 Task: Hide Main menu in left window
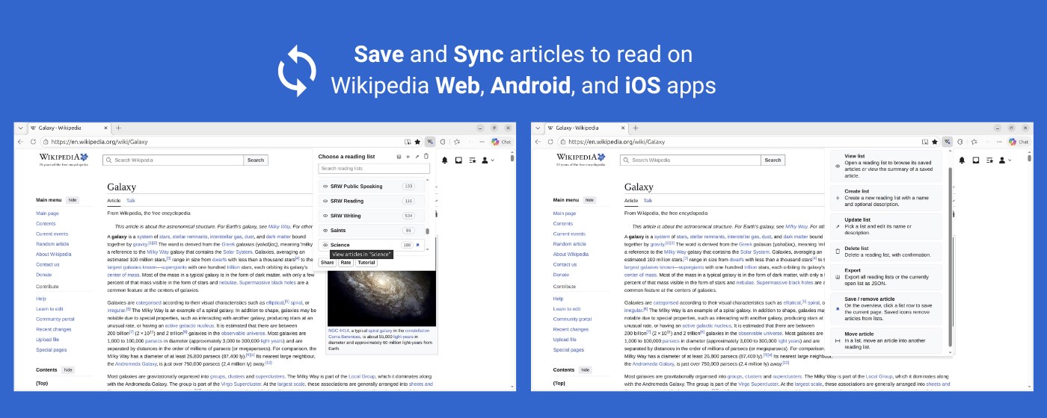click(73, 200)
